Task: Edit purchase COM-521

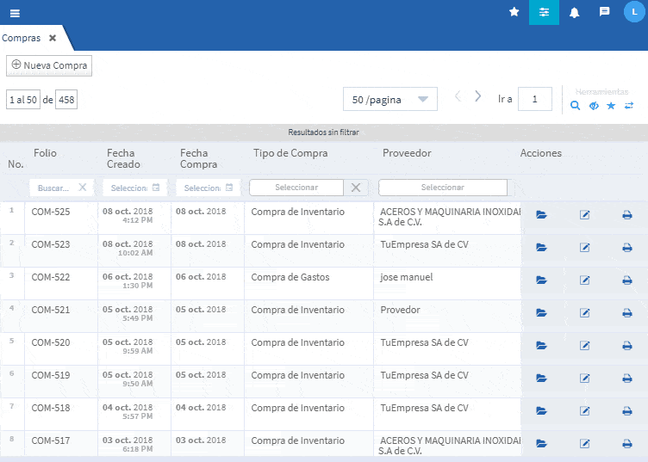Action: (x=584, y=312)
